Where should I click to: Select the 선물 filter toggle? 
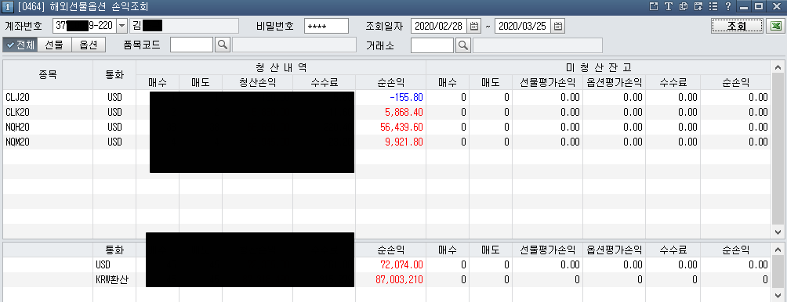(55, 45)
